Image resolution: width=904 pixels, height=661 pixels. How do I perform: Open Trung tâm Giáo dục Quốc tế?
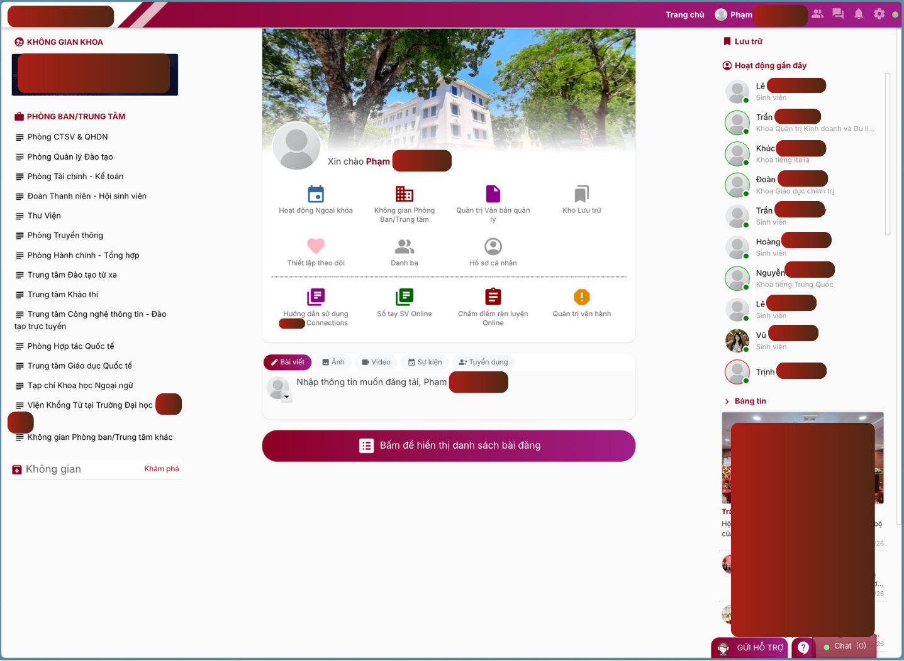[80, 366]
